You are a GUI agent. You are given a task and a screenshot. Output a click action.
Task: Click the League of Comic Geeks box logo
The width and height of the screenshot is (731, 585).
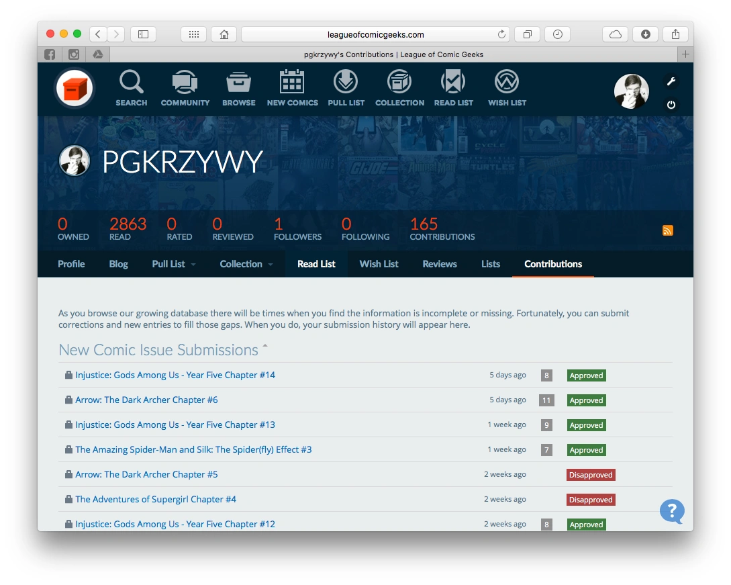click(x=74, y=88)
